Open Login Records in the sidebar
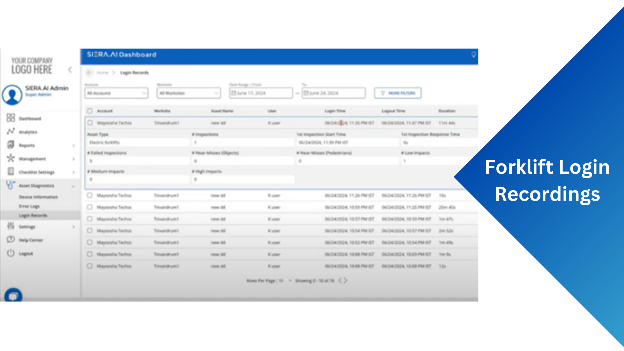Viewport: 624px width, 351px height. coord(33,215)
